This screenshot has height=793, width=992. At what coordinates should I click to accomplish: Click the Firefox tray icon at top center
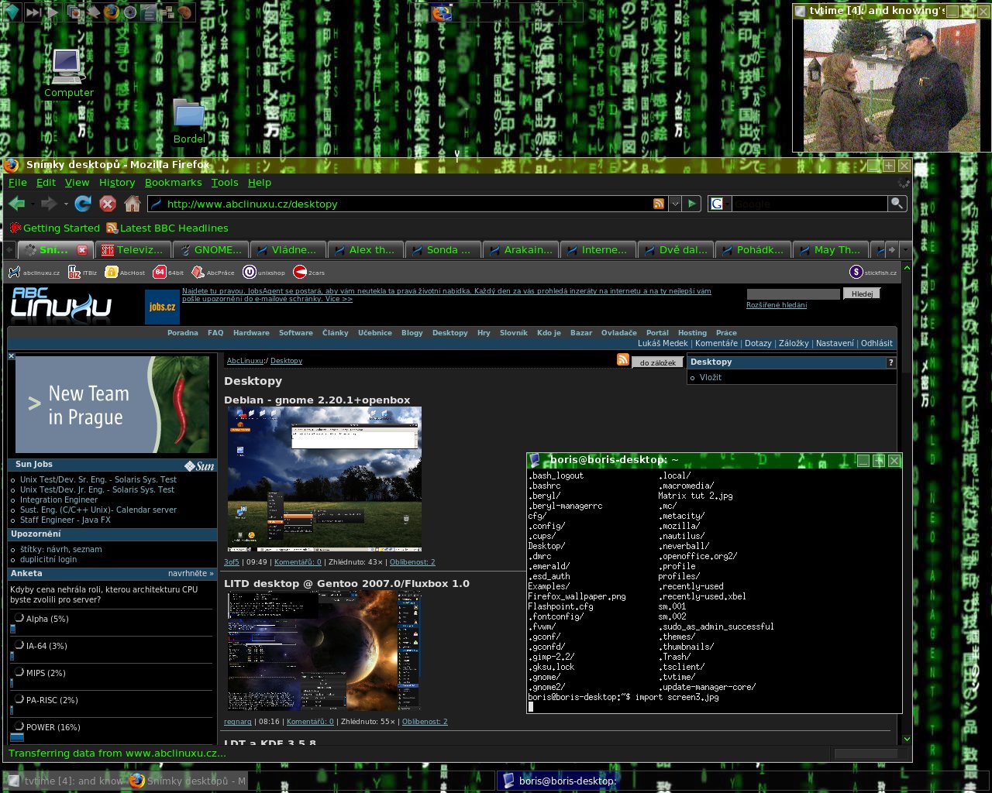442,12
